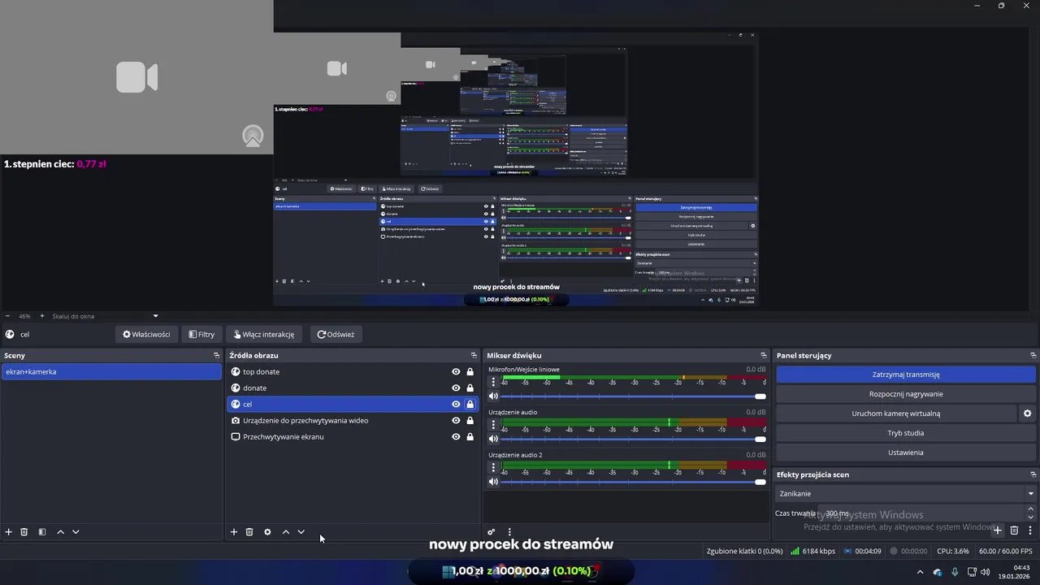Image resolution: width=1040 pixels, height=585 pixels.
Task: Open the mixer footer three-dots menu
Action: point(509,532)
